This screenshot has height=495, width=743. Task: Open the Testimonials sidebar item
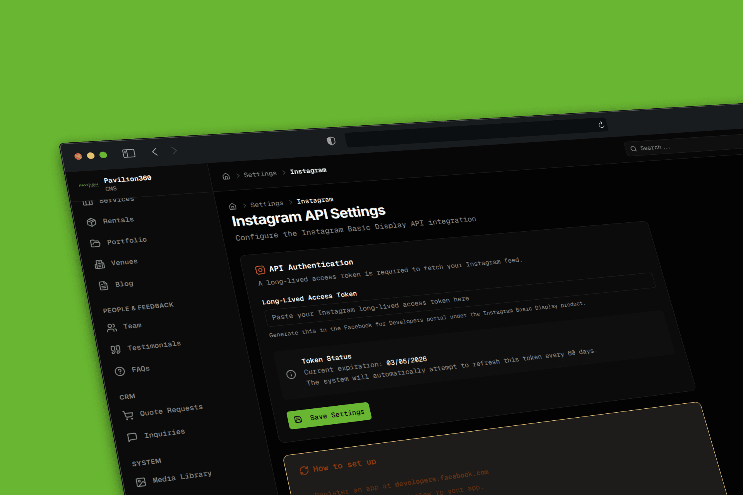click(x=154, y=345)
